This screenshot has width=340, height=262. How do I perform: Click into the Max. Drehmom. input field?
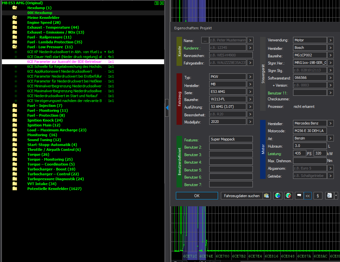pos(309,161)
